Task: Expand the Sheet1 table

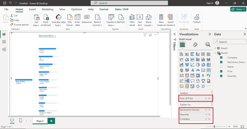Action: 215,48
